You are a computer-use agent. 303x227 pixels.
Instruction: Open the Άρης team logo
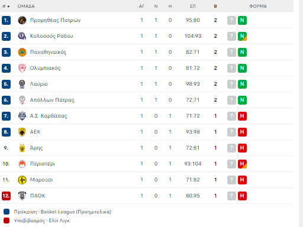tap(22, 148)
